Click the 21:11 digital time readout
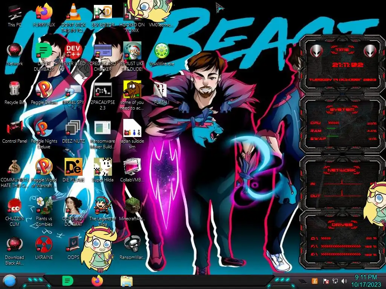Screen dimensions: 386x289 point(348,65)
